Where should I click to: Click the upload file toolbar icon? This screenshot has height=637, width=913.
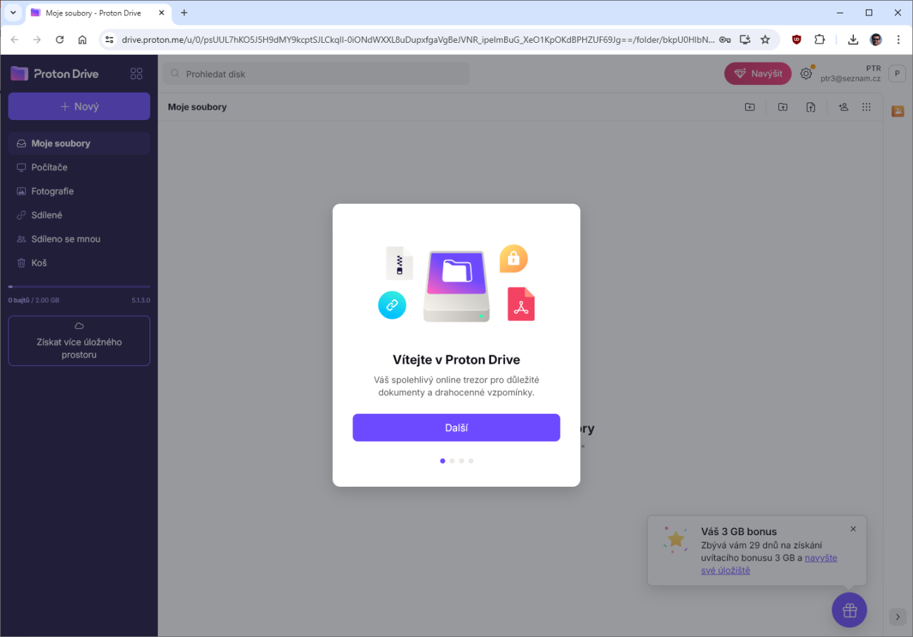pos(810,107)
